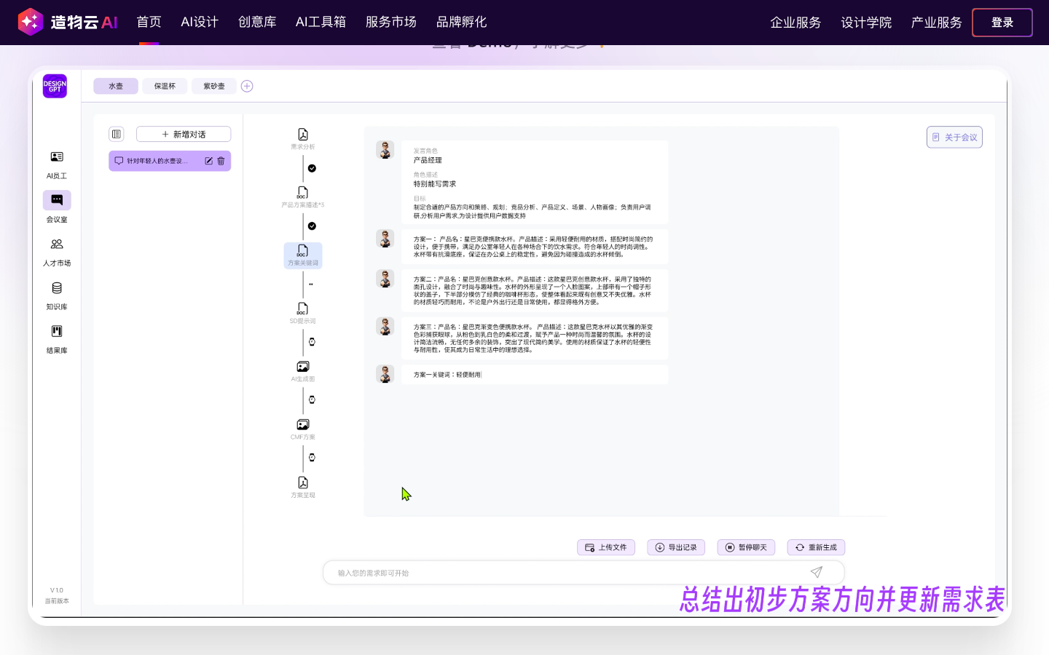
Task: Click the send paper-plane icon
Action: 816,573
